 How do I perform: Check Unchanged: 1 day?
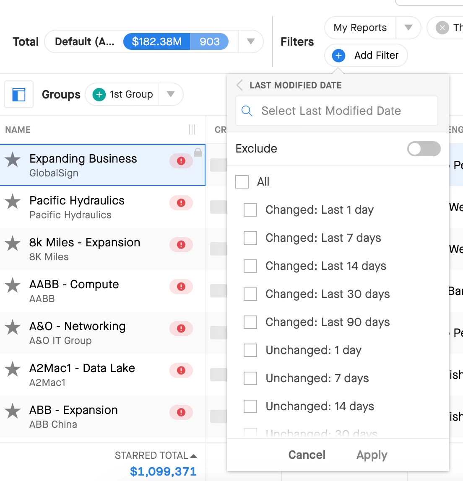(250, 350)
